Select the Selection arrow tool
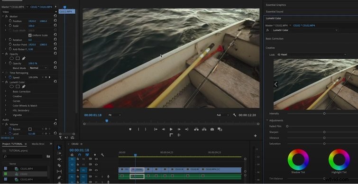358x184 pixels. (x=59, y=147)
